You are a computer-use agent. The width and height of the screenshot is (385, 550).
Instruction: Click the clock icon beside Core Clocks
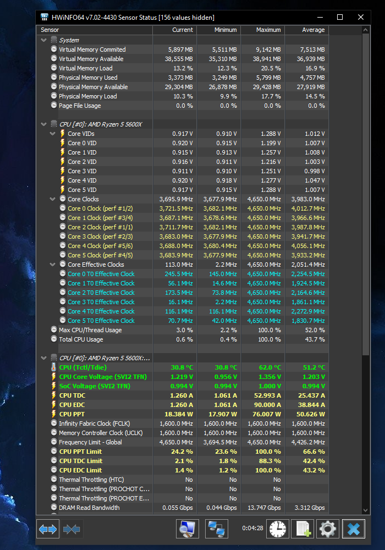tap(63, 199)
